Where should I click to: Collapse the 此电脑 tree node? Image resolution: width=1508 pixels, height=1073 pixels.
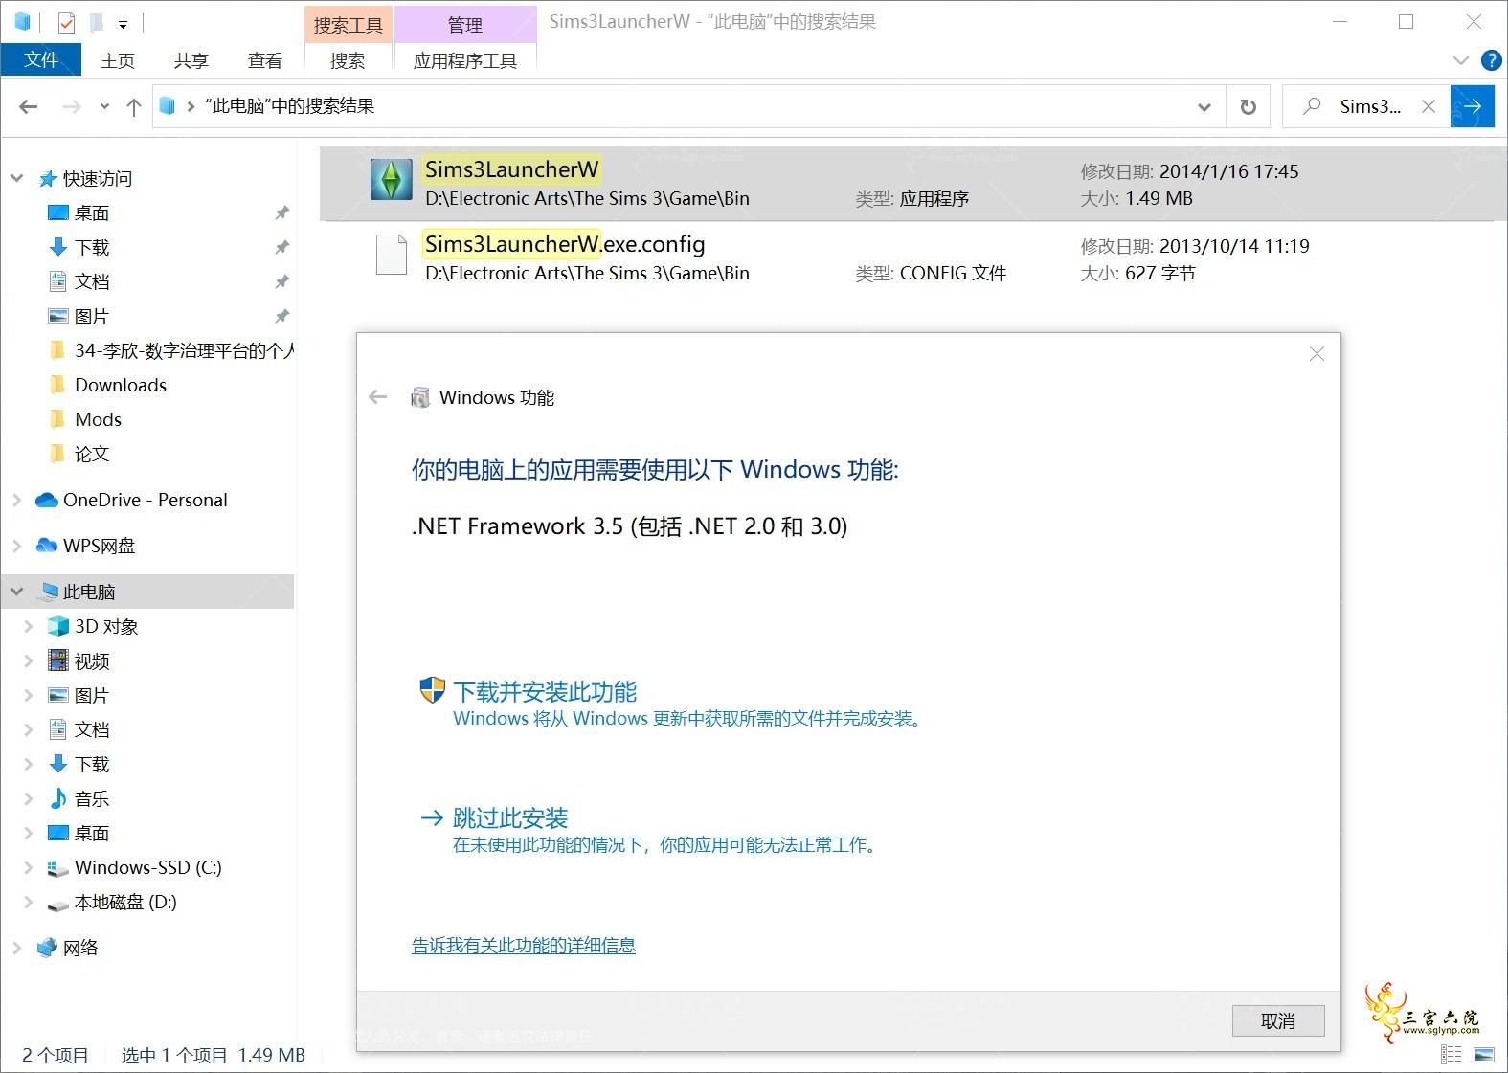(x=16, y=592)
